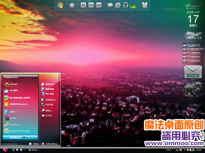Image resolution: width=205 pixels, height=153 pixels.
Task: Open 网络连接 Network Connections in Start menu
Action: [x=48, y=104]
